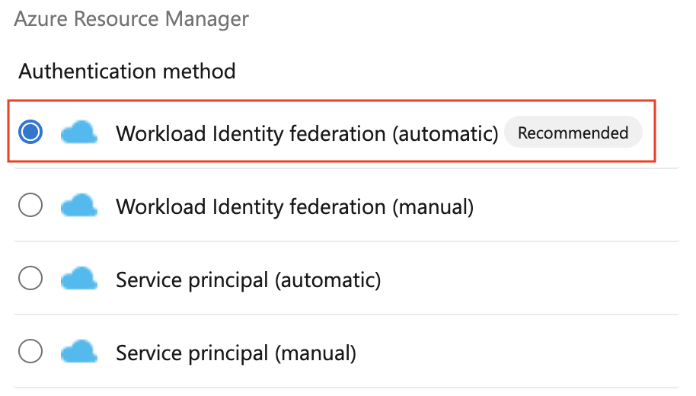Select Workload Identity federation (manual) radio button

pos(30,205)
